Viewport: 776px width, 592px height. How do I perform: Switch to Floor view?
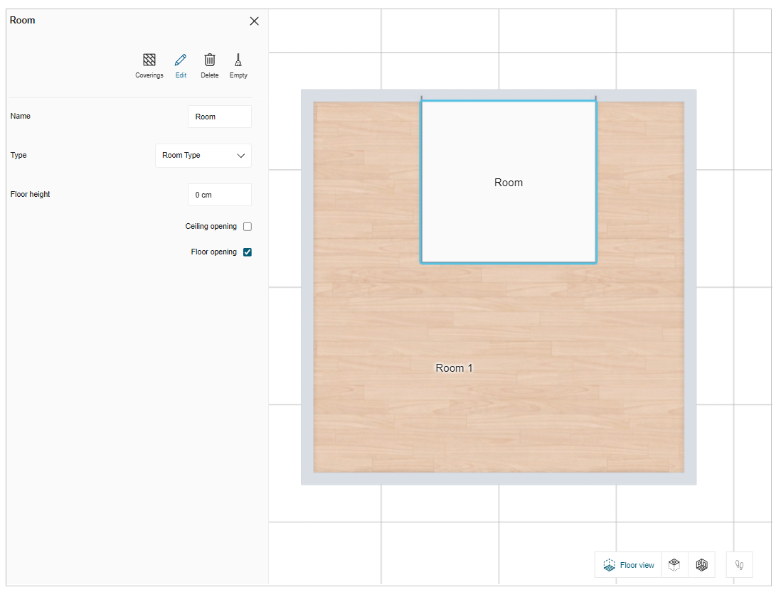(x=629, y=565)
